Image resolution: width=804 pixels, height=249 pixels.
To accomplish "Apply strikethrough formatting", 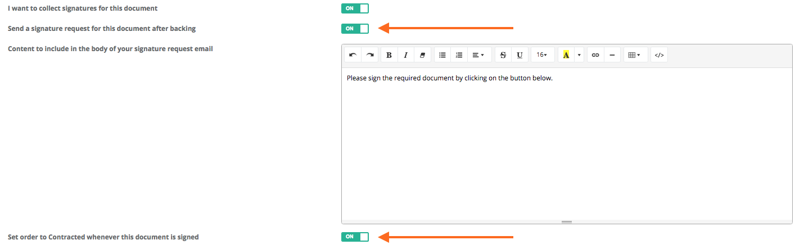I will [503, 55].
